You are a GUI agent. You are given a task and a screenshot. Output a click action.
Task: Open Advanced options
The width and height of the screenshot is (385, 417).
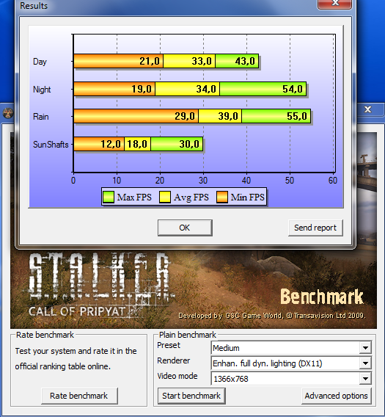pos(336,396)
